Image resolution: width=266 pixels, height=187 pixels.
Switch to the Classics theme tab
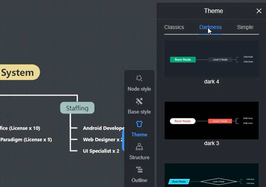(x=174, y=27)
